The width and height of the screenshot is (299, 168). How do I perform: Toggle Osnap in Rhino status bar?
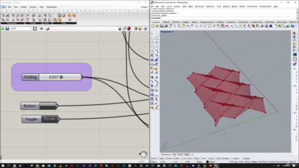(254, 162)
